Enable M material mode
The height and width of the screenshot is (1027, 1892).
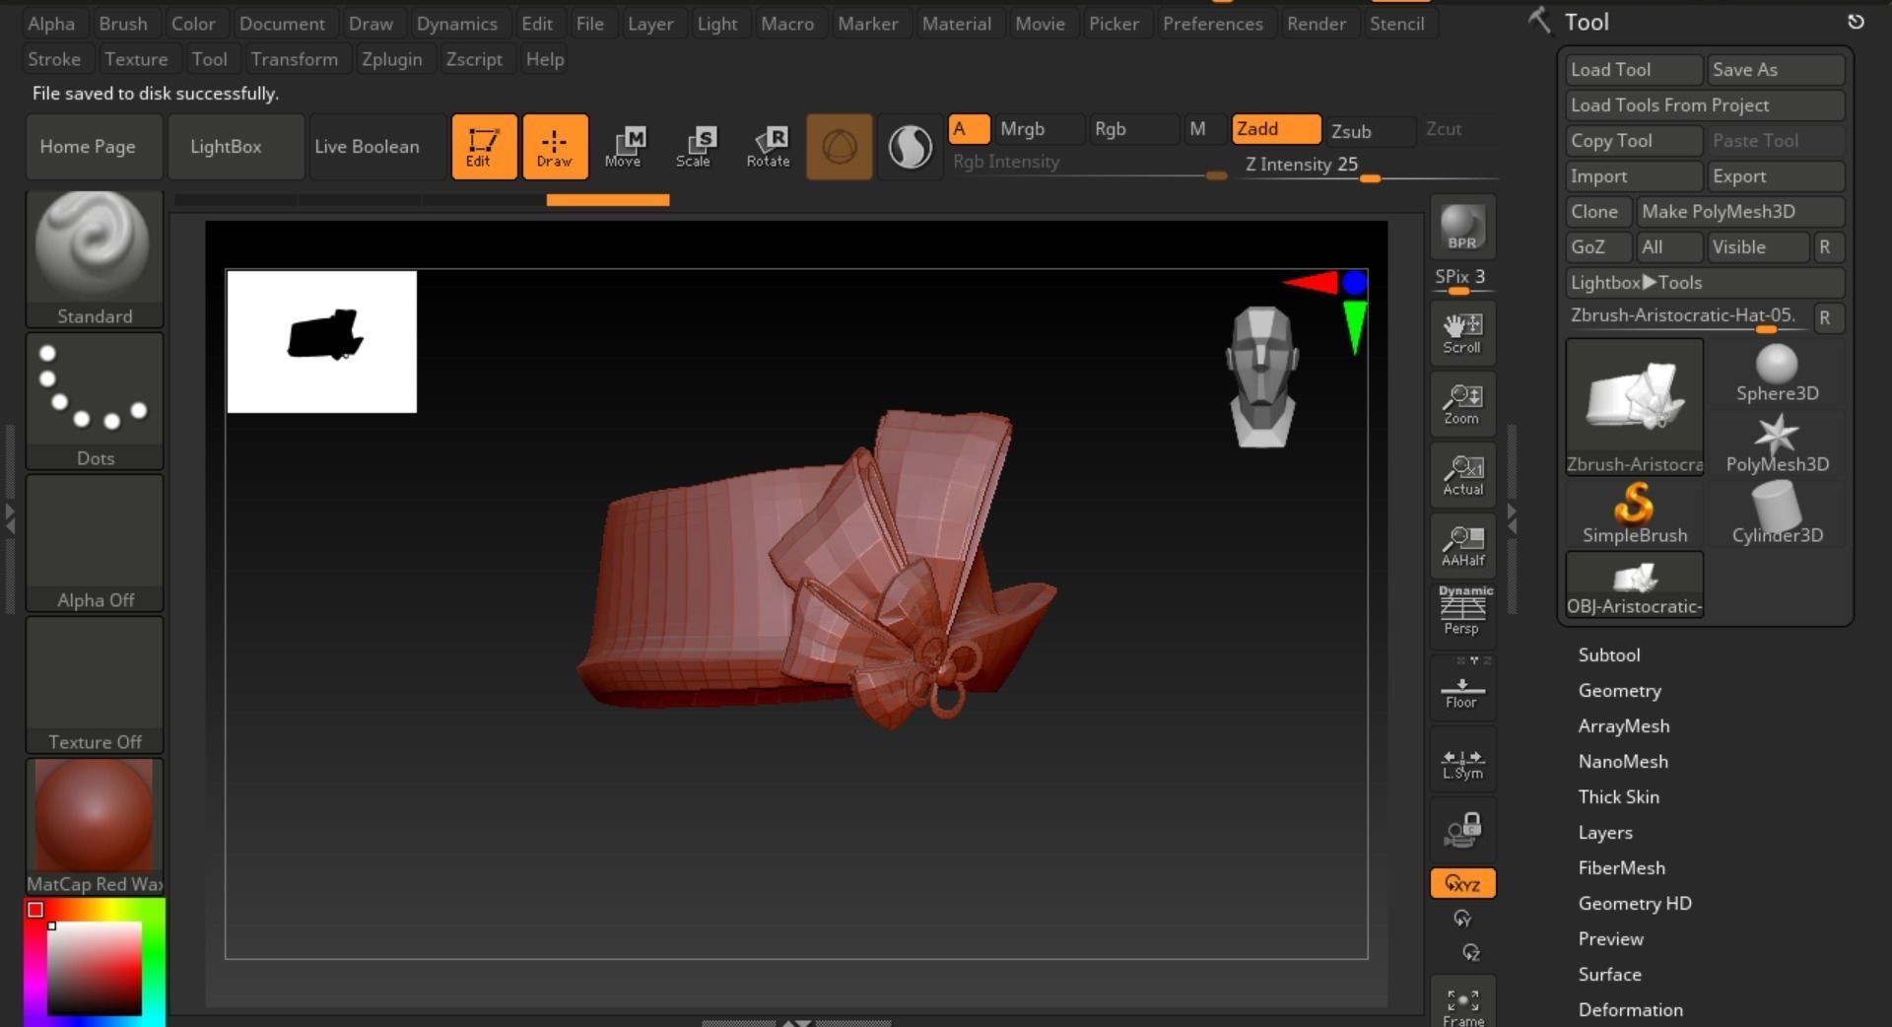(1204, 129)
